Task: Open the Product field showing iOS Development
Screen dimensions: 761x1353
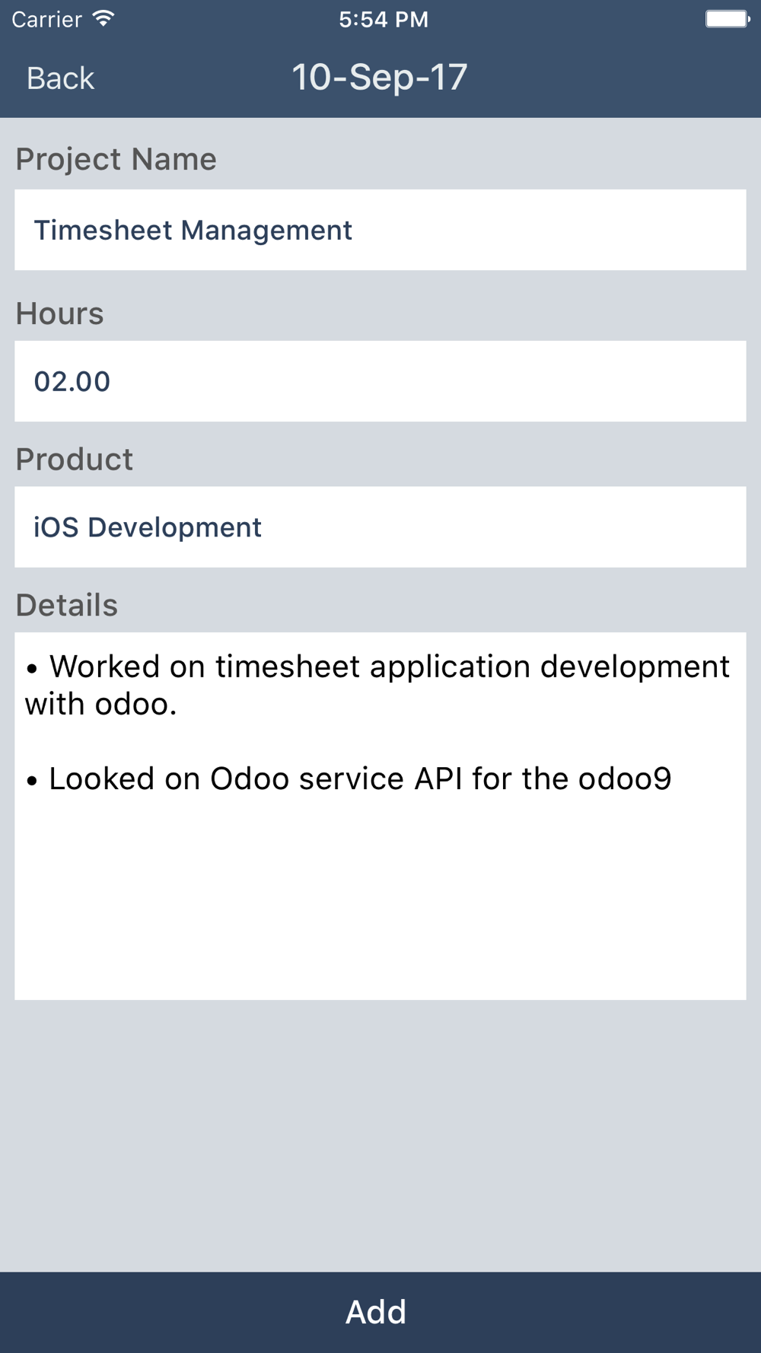Action: (x=380, y=527)
